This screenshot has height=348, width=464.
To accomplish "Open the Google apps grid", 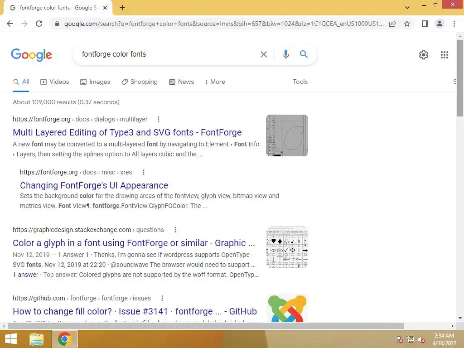I will pyautogui.click(x=444, y=55).
